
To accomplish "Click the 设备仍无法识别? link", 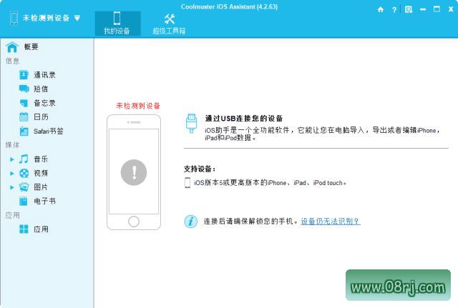I will pyautogui.click(x=330, y=222).
